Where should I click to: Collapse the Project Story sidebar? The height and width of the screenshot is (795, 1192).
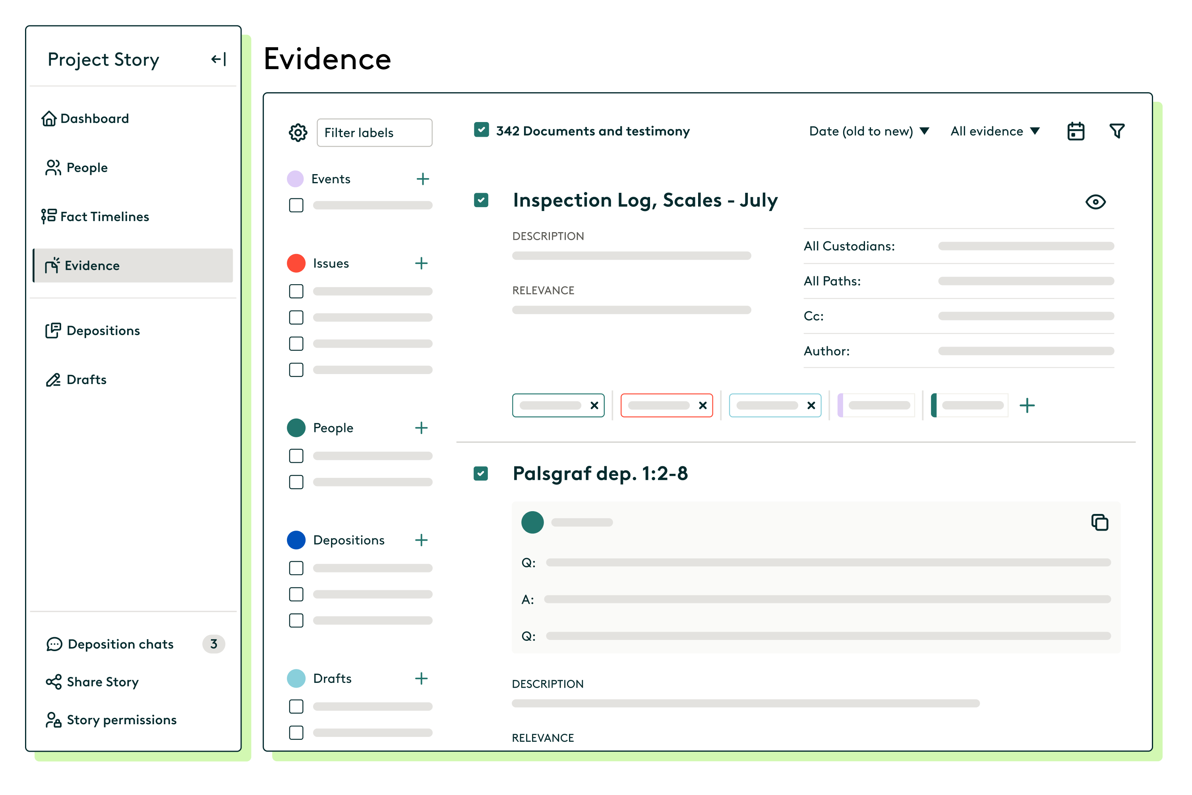point(219,59)
